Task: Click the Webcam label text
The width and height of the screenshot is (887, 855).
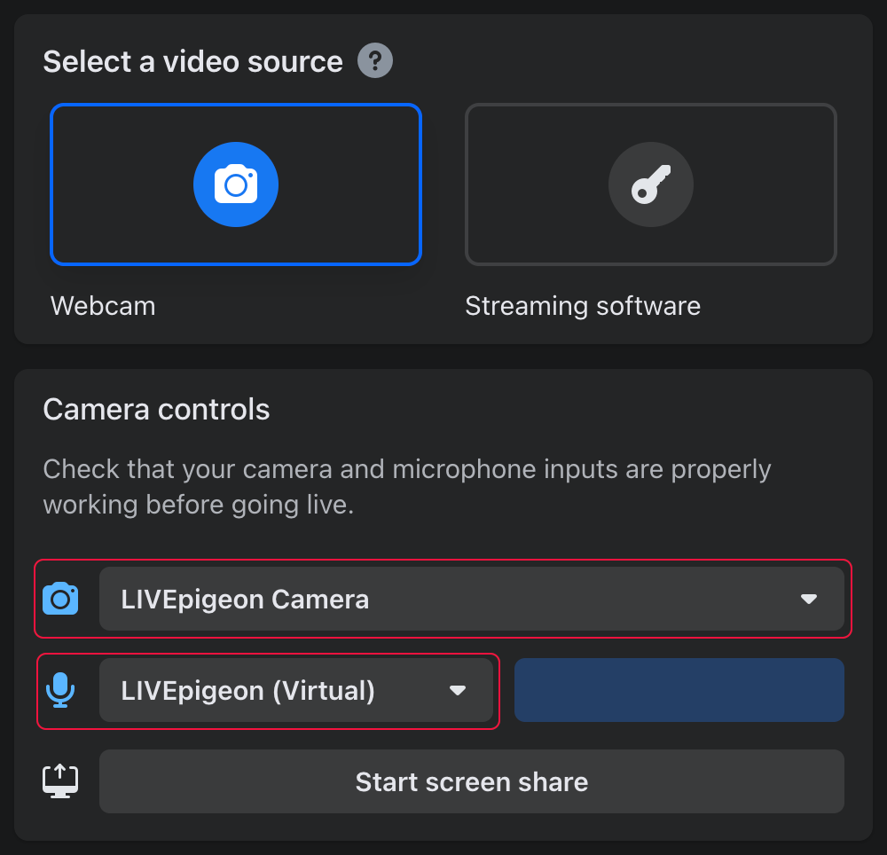Action: coord(103,306)
